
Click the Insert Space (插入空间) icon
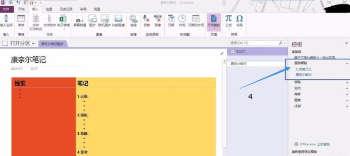coord(6,19)
